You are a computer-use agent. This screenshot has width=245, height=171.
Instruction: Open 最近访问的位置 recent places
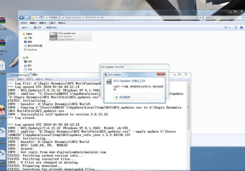point(35,46)
